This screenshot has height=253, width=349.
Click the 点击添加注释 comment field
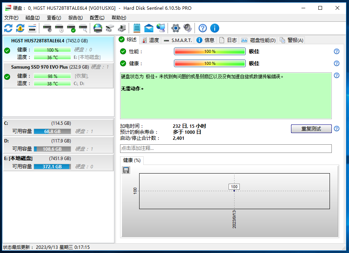tap(226, 148)
